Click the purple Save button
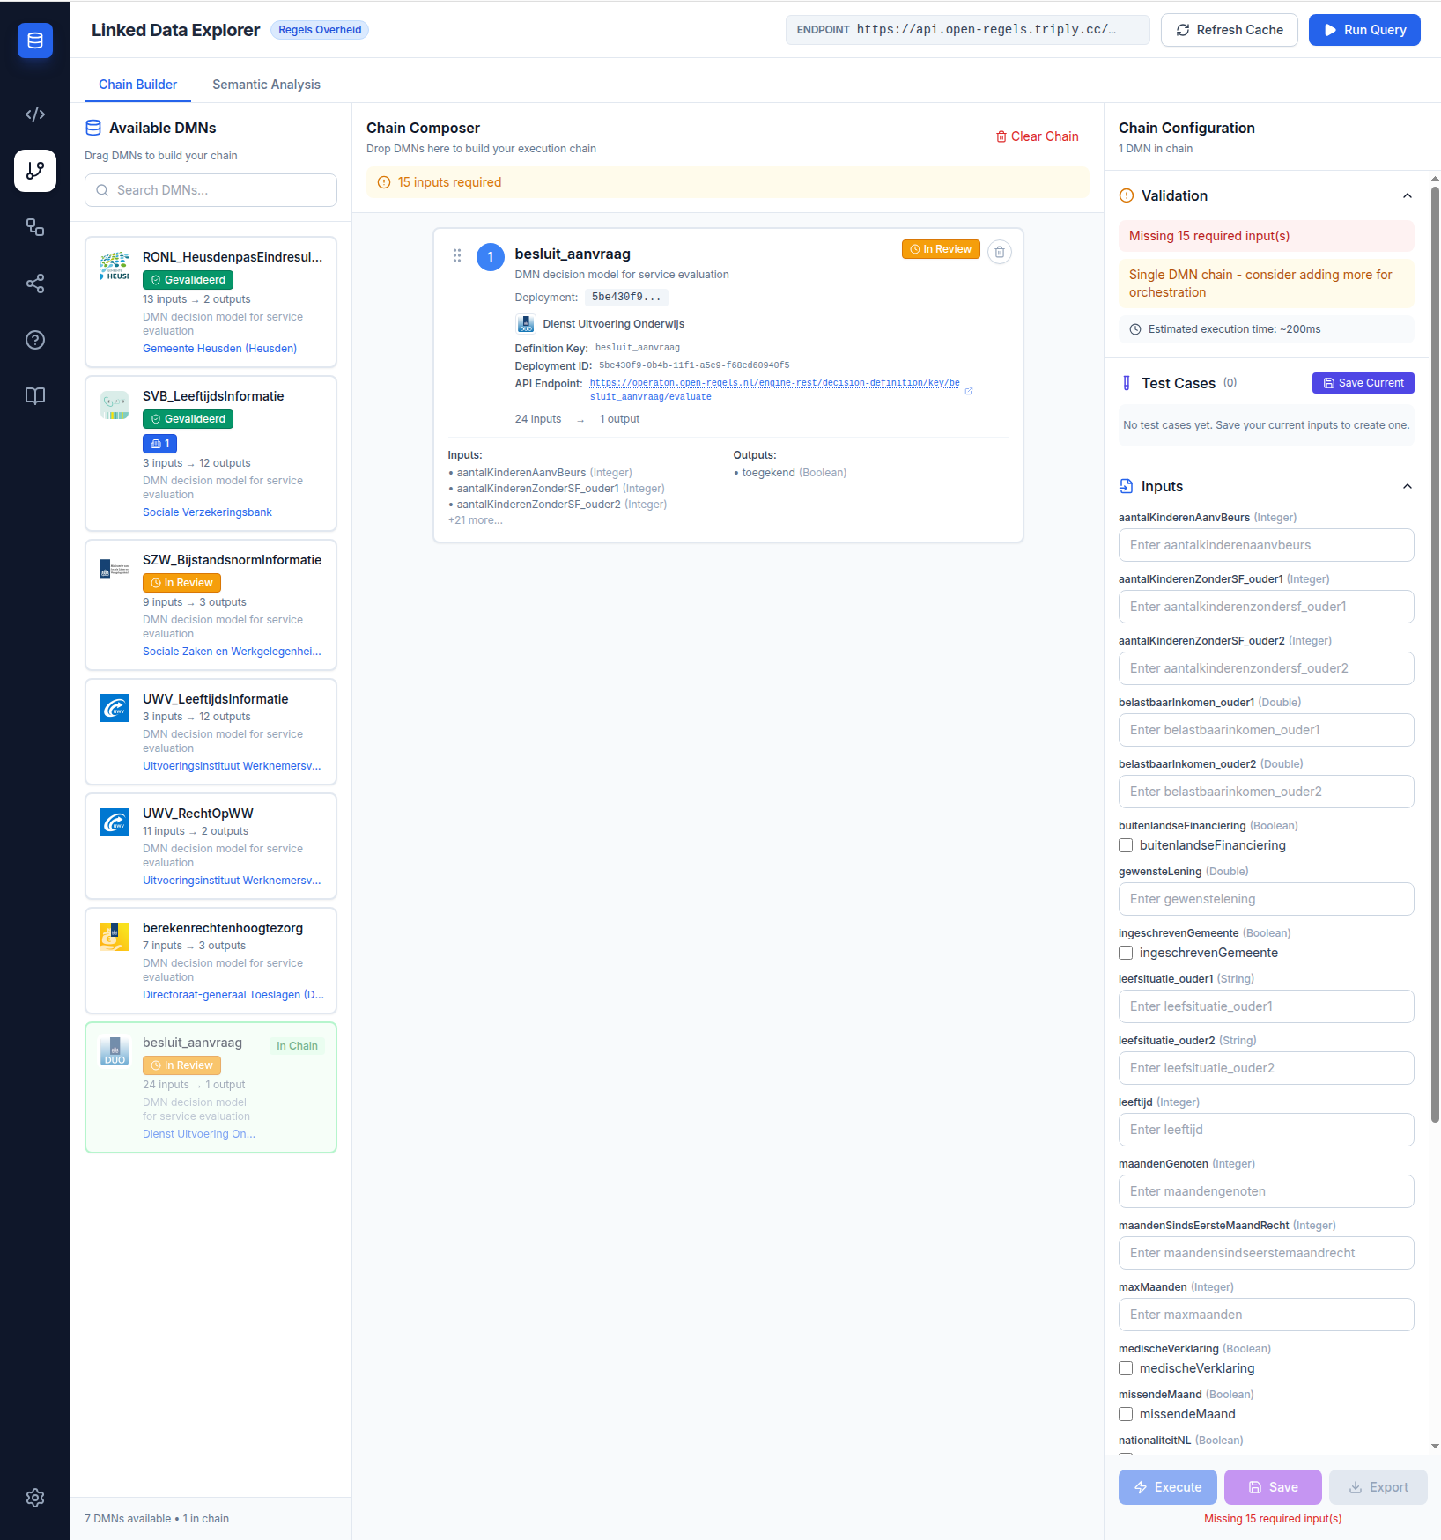Image resolution: width=1441 pixels, height=1540 pixels. (1274, 1487)
